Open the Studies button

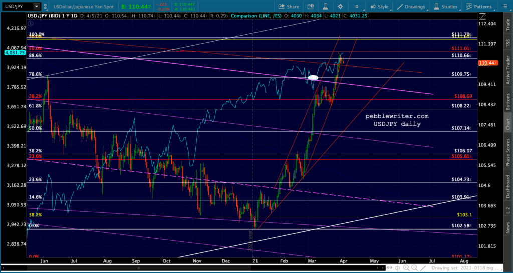click(x=446, y=6)
